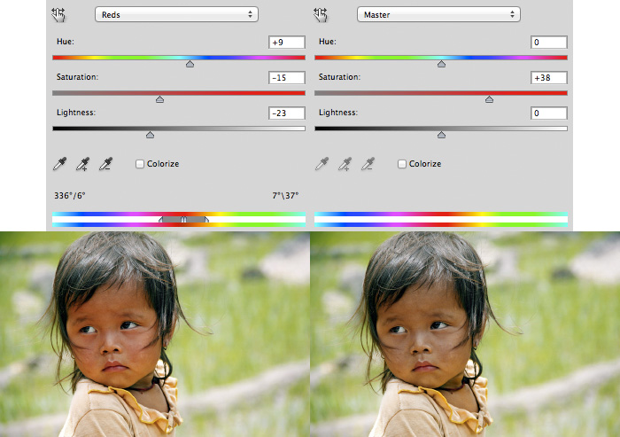Click the dimmed Add to Sample eyedropper in Master panel
The image size is (620, 437).
345,163
